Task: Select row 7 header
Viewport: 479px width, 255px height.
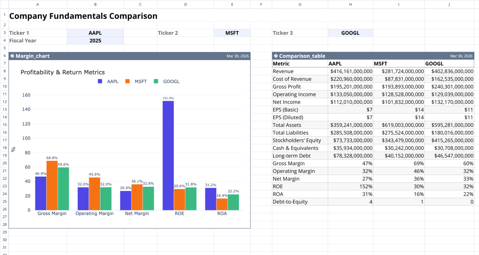Action: pos(5,63)
